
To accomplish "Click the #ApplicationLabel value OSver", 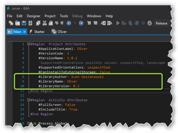I will tap(82, 49).
